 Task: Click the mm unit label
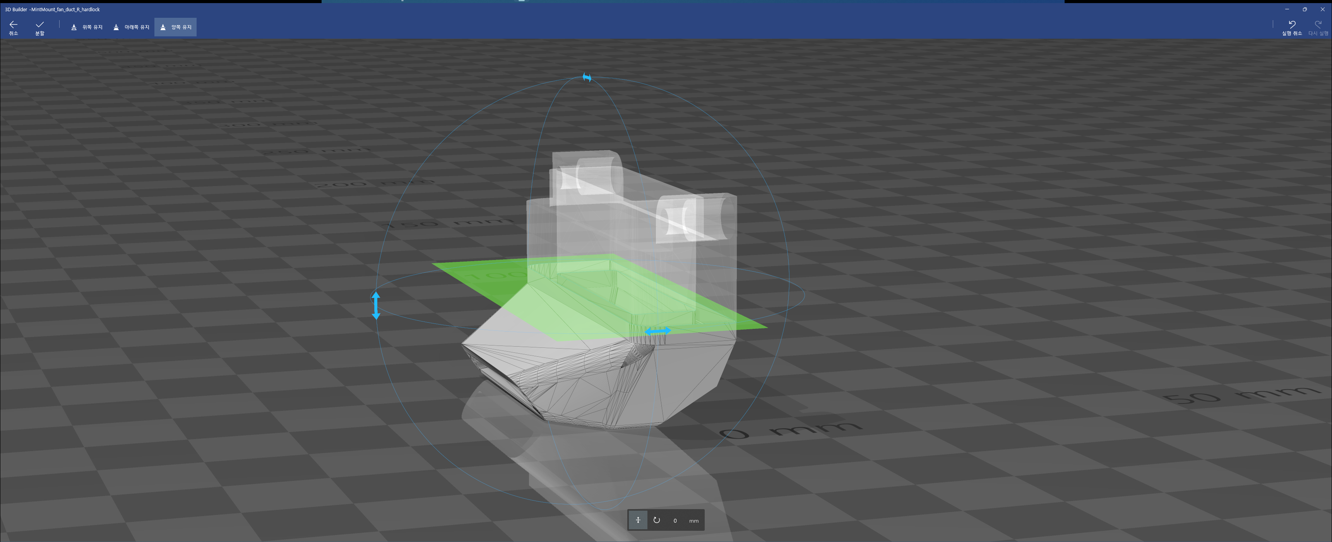[x=693, y=520]
